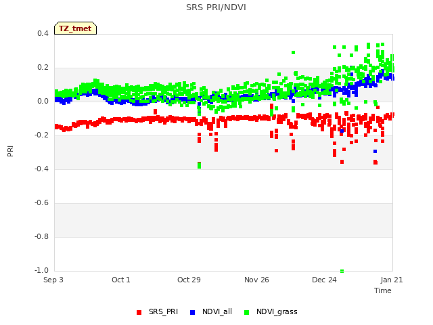Click the Oct 1 x-axis tick label

click(120, 280)
